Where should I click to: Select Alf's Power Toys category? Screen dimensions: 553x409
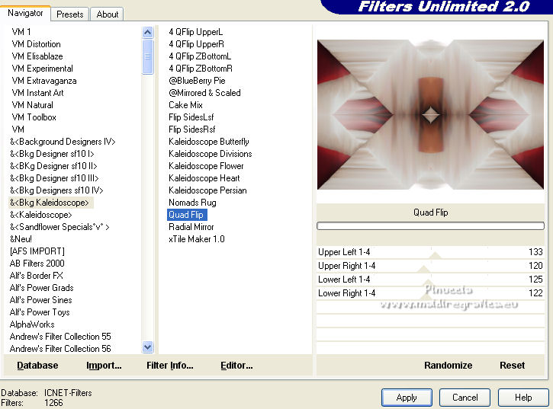tap(40, 312)
